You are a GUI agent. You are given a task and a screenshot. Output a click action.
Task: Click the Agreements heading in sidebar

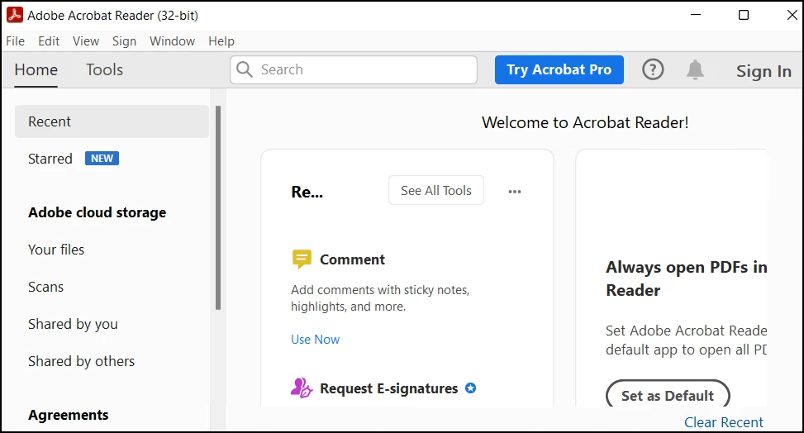point(69,415)
